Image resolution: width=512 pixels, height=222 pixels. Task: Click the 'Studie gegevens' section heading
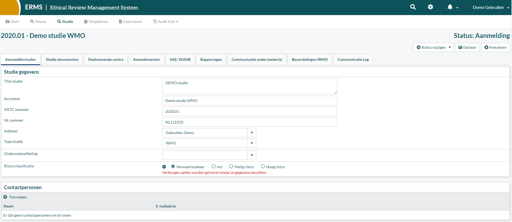[22, 72]
